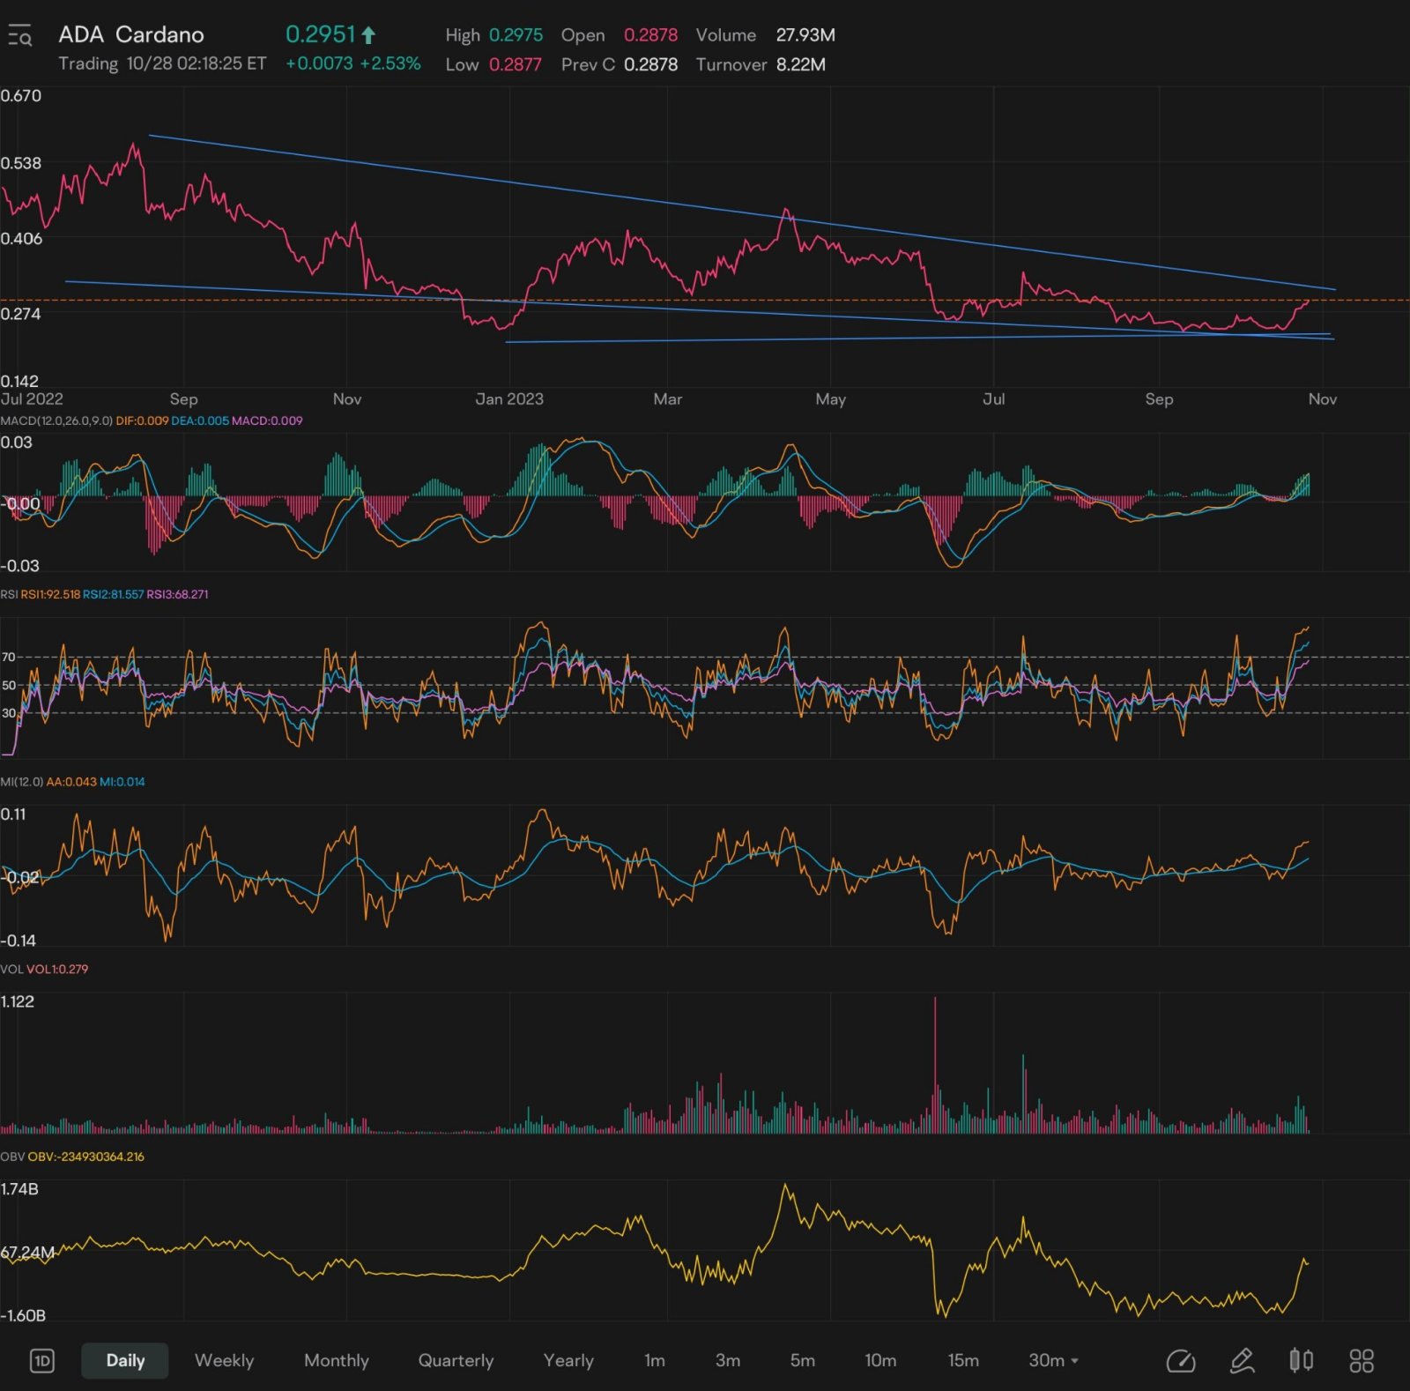Choose the 5m interval

(x=802, y=1360)
